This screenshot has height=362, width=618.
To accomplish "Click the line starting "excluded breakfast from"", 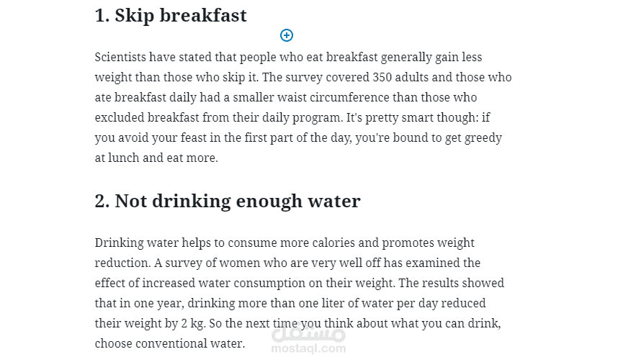I will (292, 117).
